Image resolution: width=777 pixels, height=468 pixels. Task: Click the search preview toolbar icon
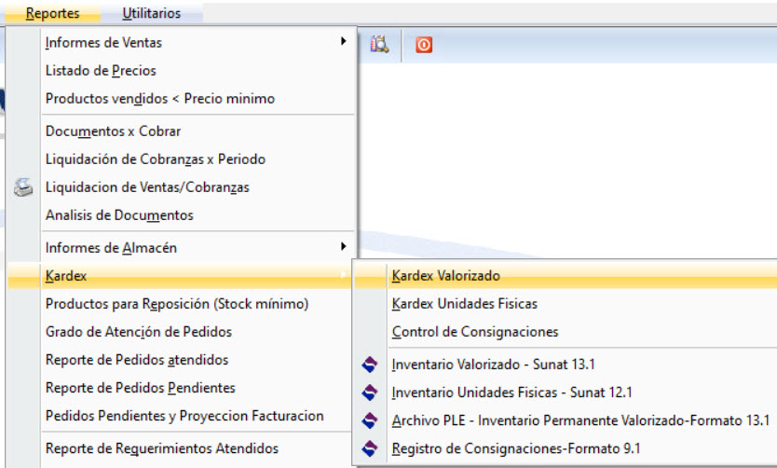379,45
